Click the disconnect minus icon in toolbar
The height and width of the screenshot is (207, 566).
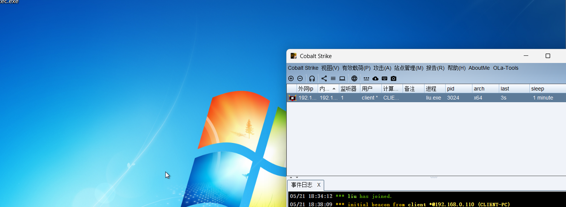tap(300, 78)
